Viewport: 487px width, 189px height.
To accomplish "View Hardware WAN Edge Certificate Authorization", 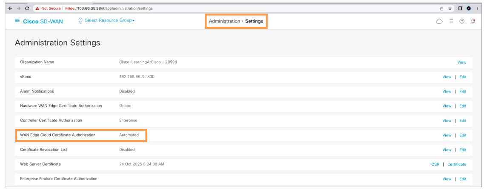I will coord(447,106).
